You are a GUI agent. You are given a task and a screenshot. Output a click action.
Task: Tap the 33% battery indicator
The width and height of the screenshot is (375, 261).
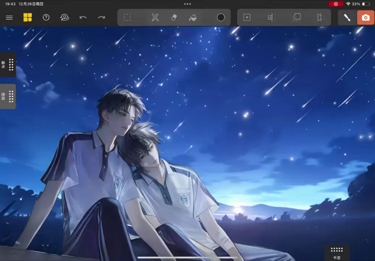361,4
